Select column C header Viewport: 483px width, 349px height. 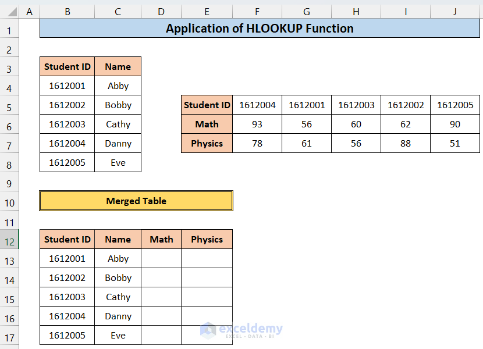click(x=118, y=12)
